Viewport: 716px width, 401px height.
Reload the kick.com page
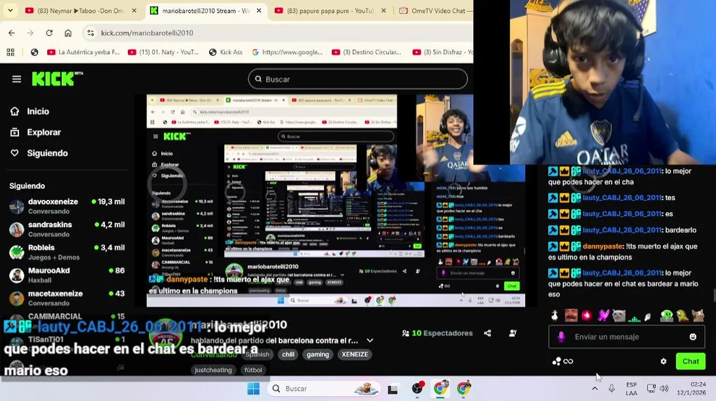coord(49,33)
